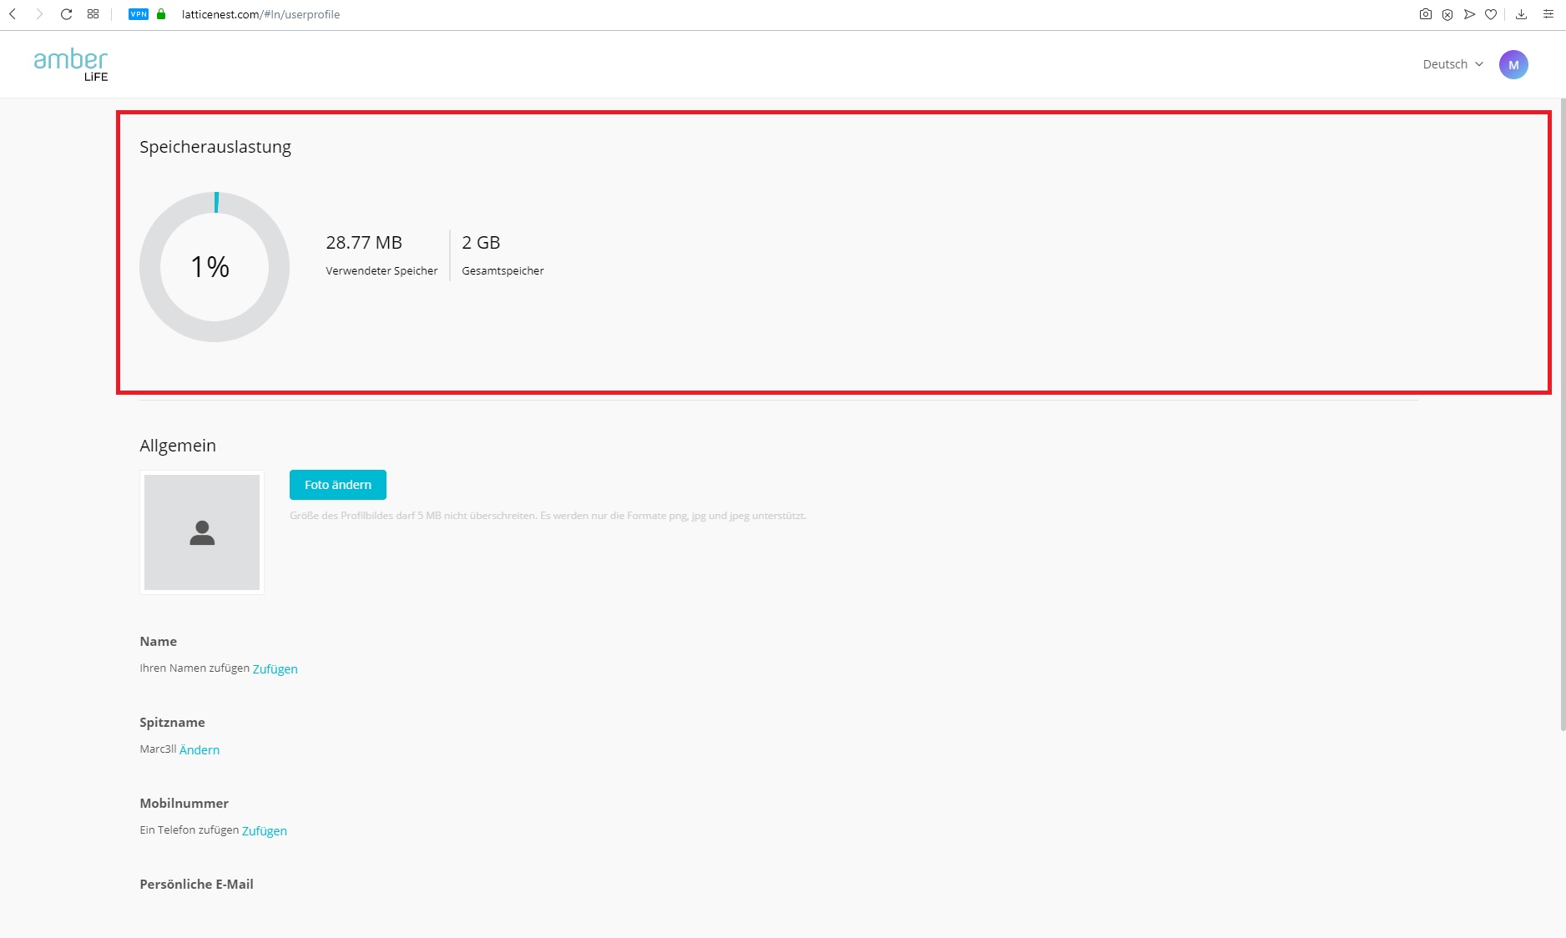The height and width of the screenshot is (938, 1566).
Task: Go forward with the browser forward arrow
Action: tap(39, 14)
